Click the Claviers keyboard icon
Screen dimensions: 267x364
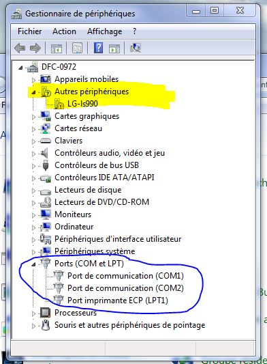coord(46,141)
